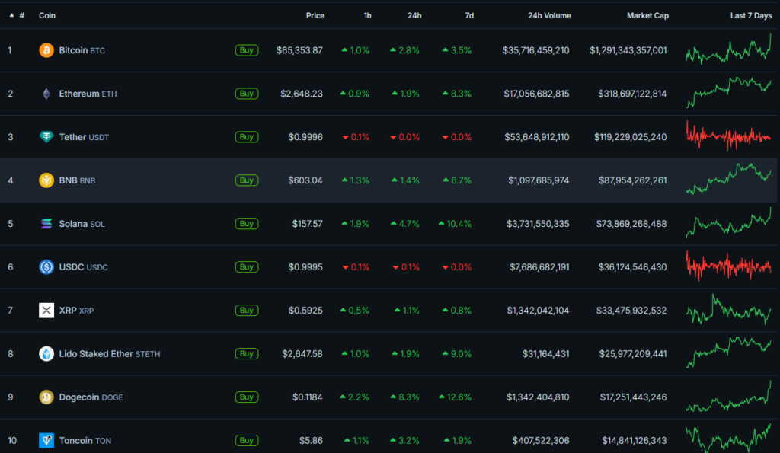Click the Lido Staked Ether logo

pyautogui.click(x=46, y=354)
